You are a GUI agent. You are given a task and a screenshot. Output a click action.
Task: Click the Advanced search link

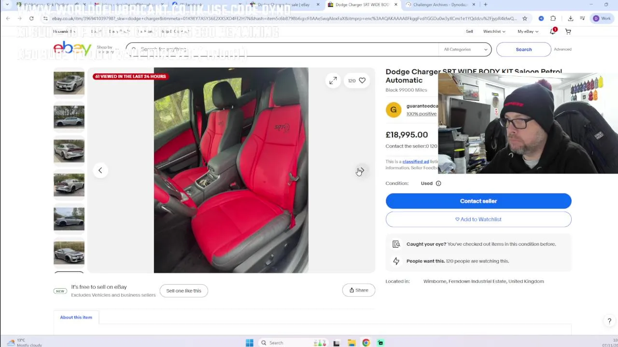[x=562, y=49]
